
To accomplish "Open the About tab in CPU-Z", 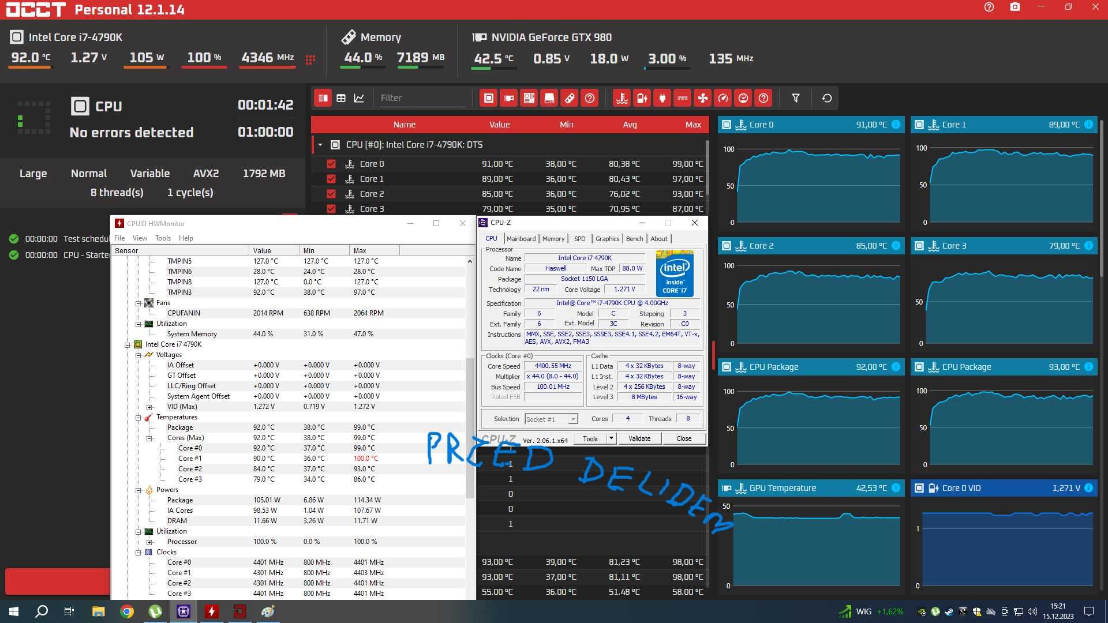I will click(x=659, y=239).
